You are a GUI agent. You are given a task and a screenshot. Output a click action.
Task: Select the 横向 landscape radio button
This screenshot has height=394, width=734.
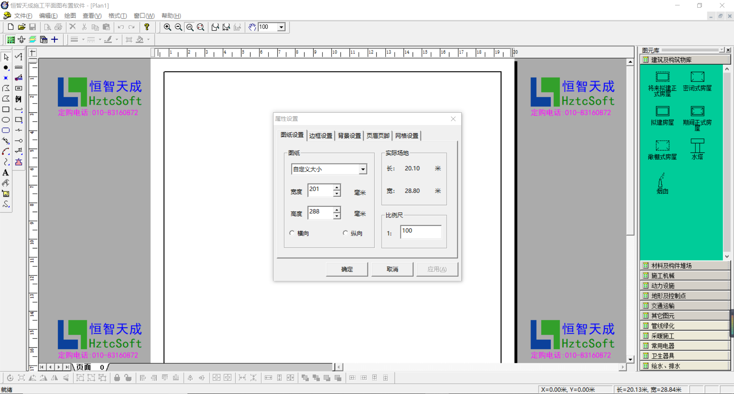(292, 233)
